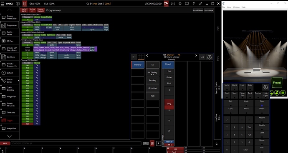Open the Fixture Center sidebar icon
Screen dimensions: 288x153
coord(10,81)
